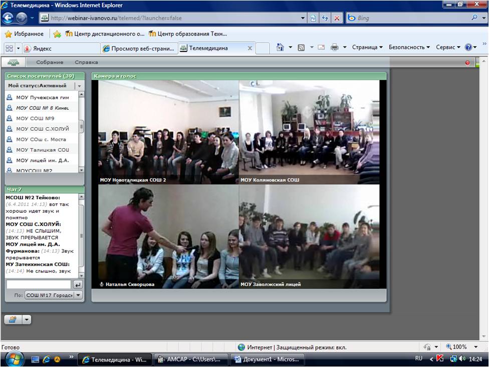Stop page loading with the red X

pyautogui.click(x=337, y=18)
